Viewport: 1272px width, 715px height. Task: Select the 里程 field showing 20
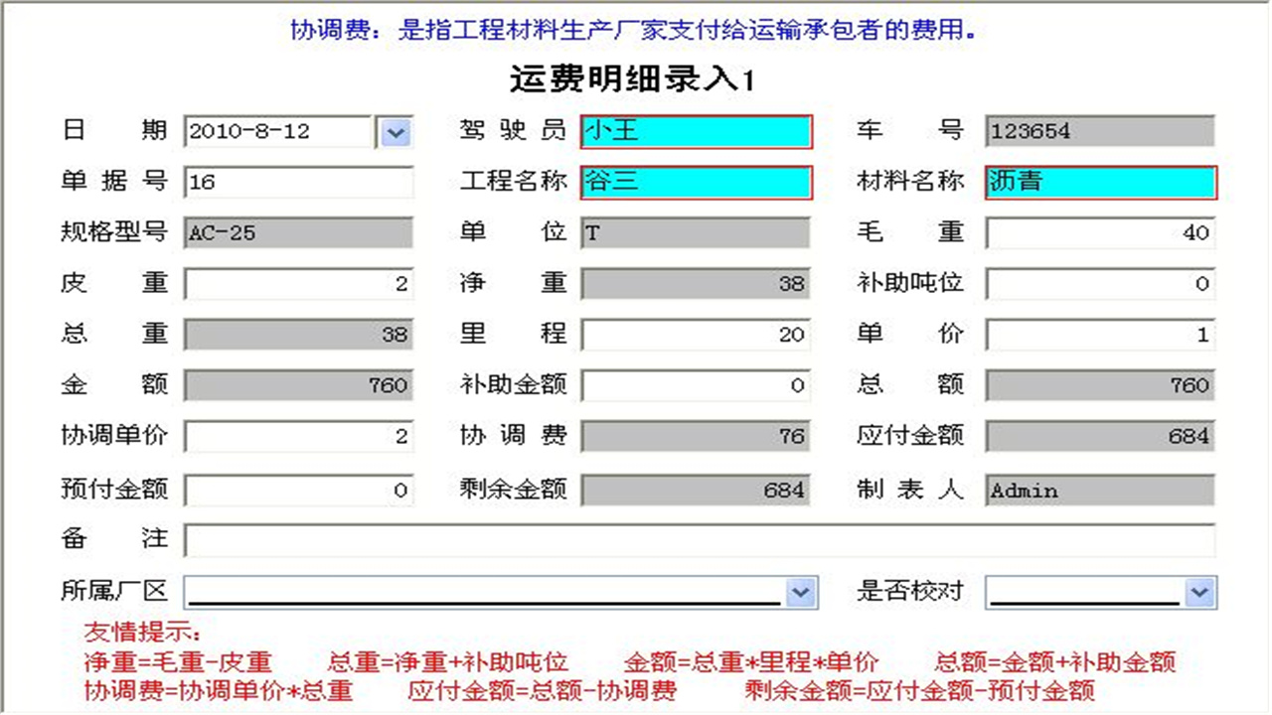coord(696,335)
